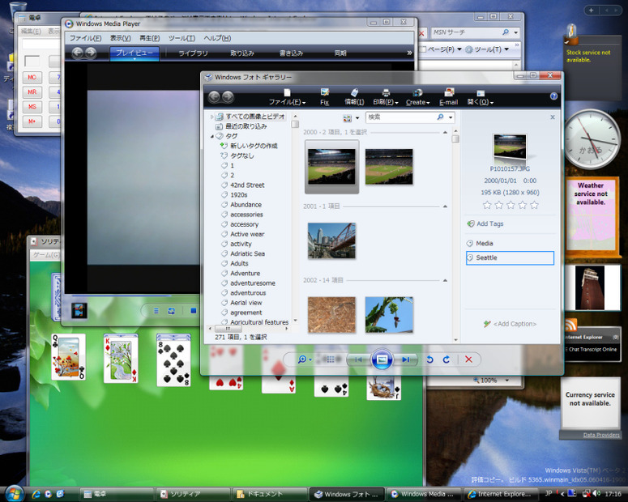Screen dimensions: 628x502
Task: Click Media Player back arrow
Action: (78, 53)
